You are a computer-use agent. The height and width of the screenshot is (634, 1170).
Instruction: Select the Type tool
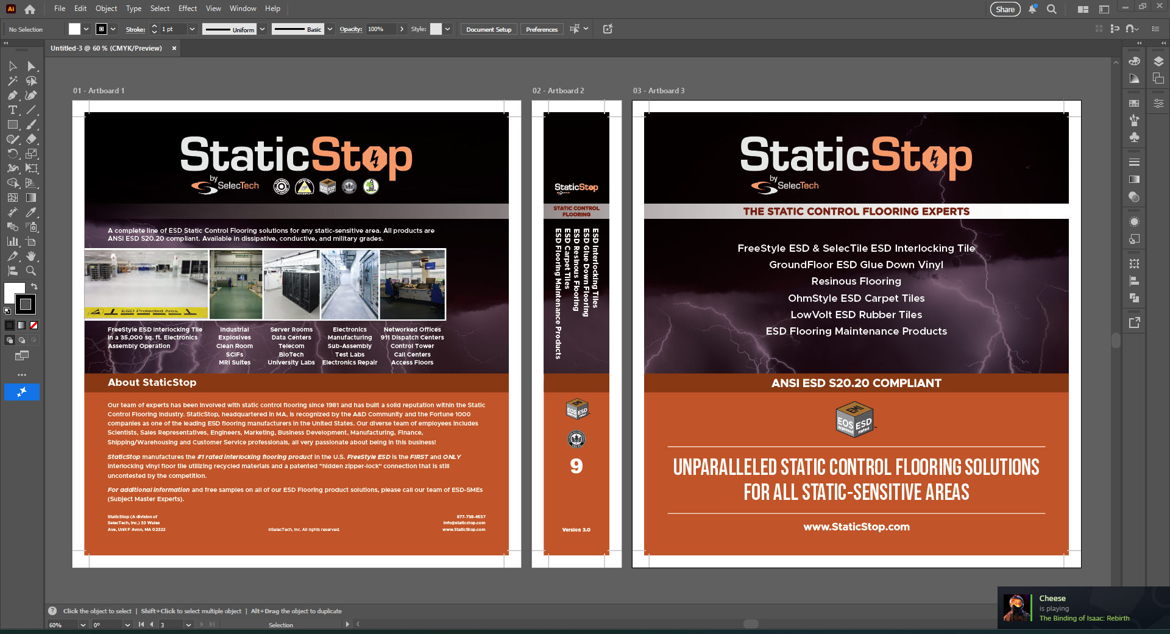click(x=12, y=110)
